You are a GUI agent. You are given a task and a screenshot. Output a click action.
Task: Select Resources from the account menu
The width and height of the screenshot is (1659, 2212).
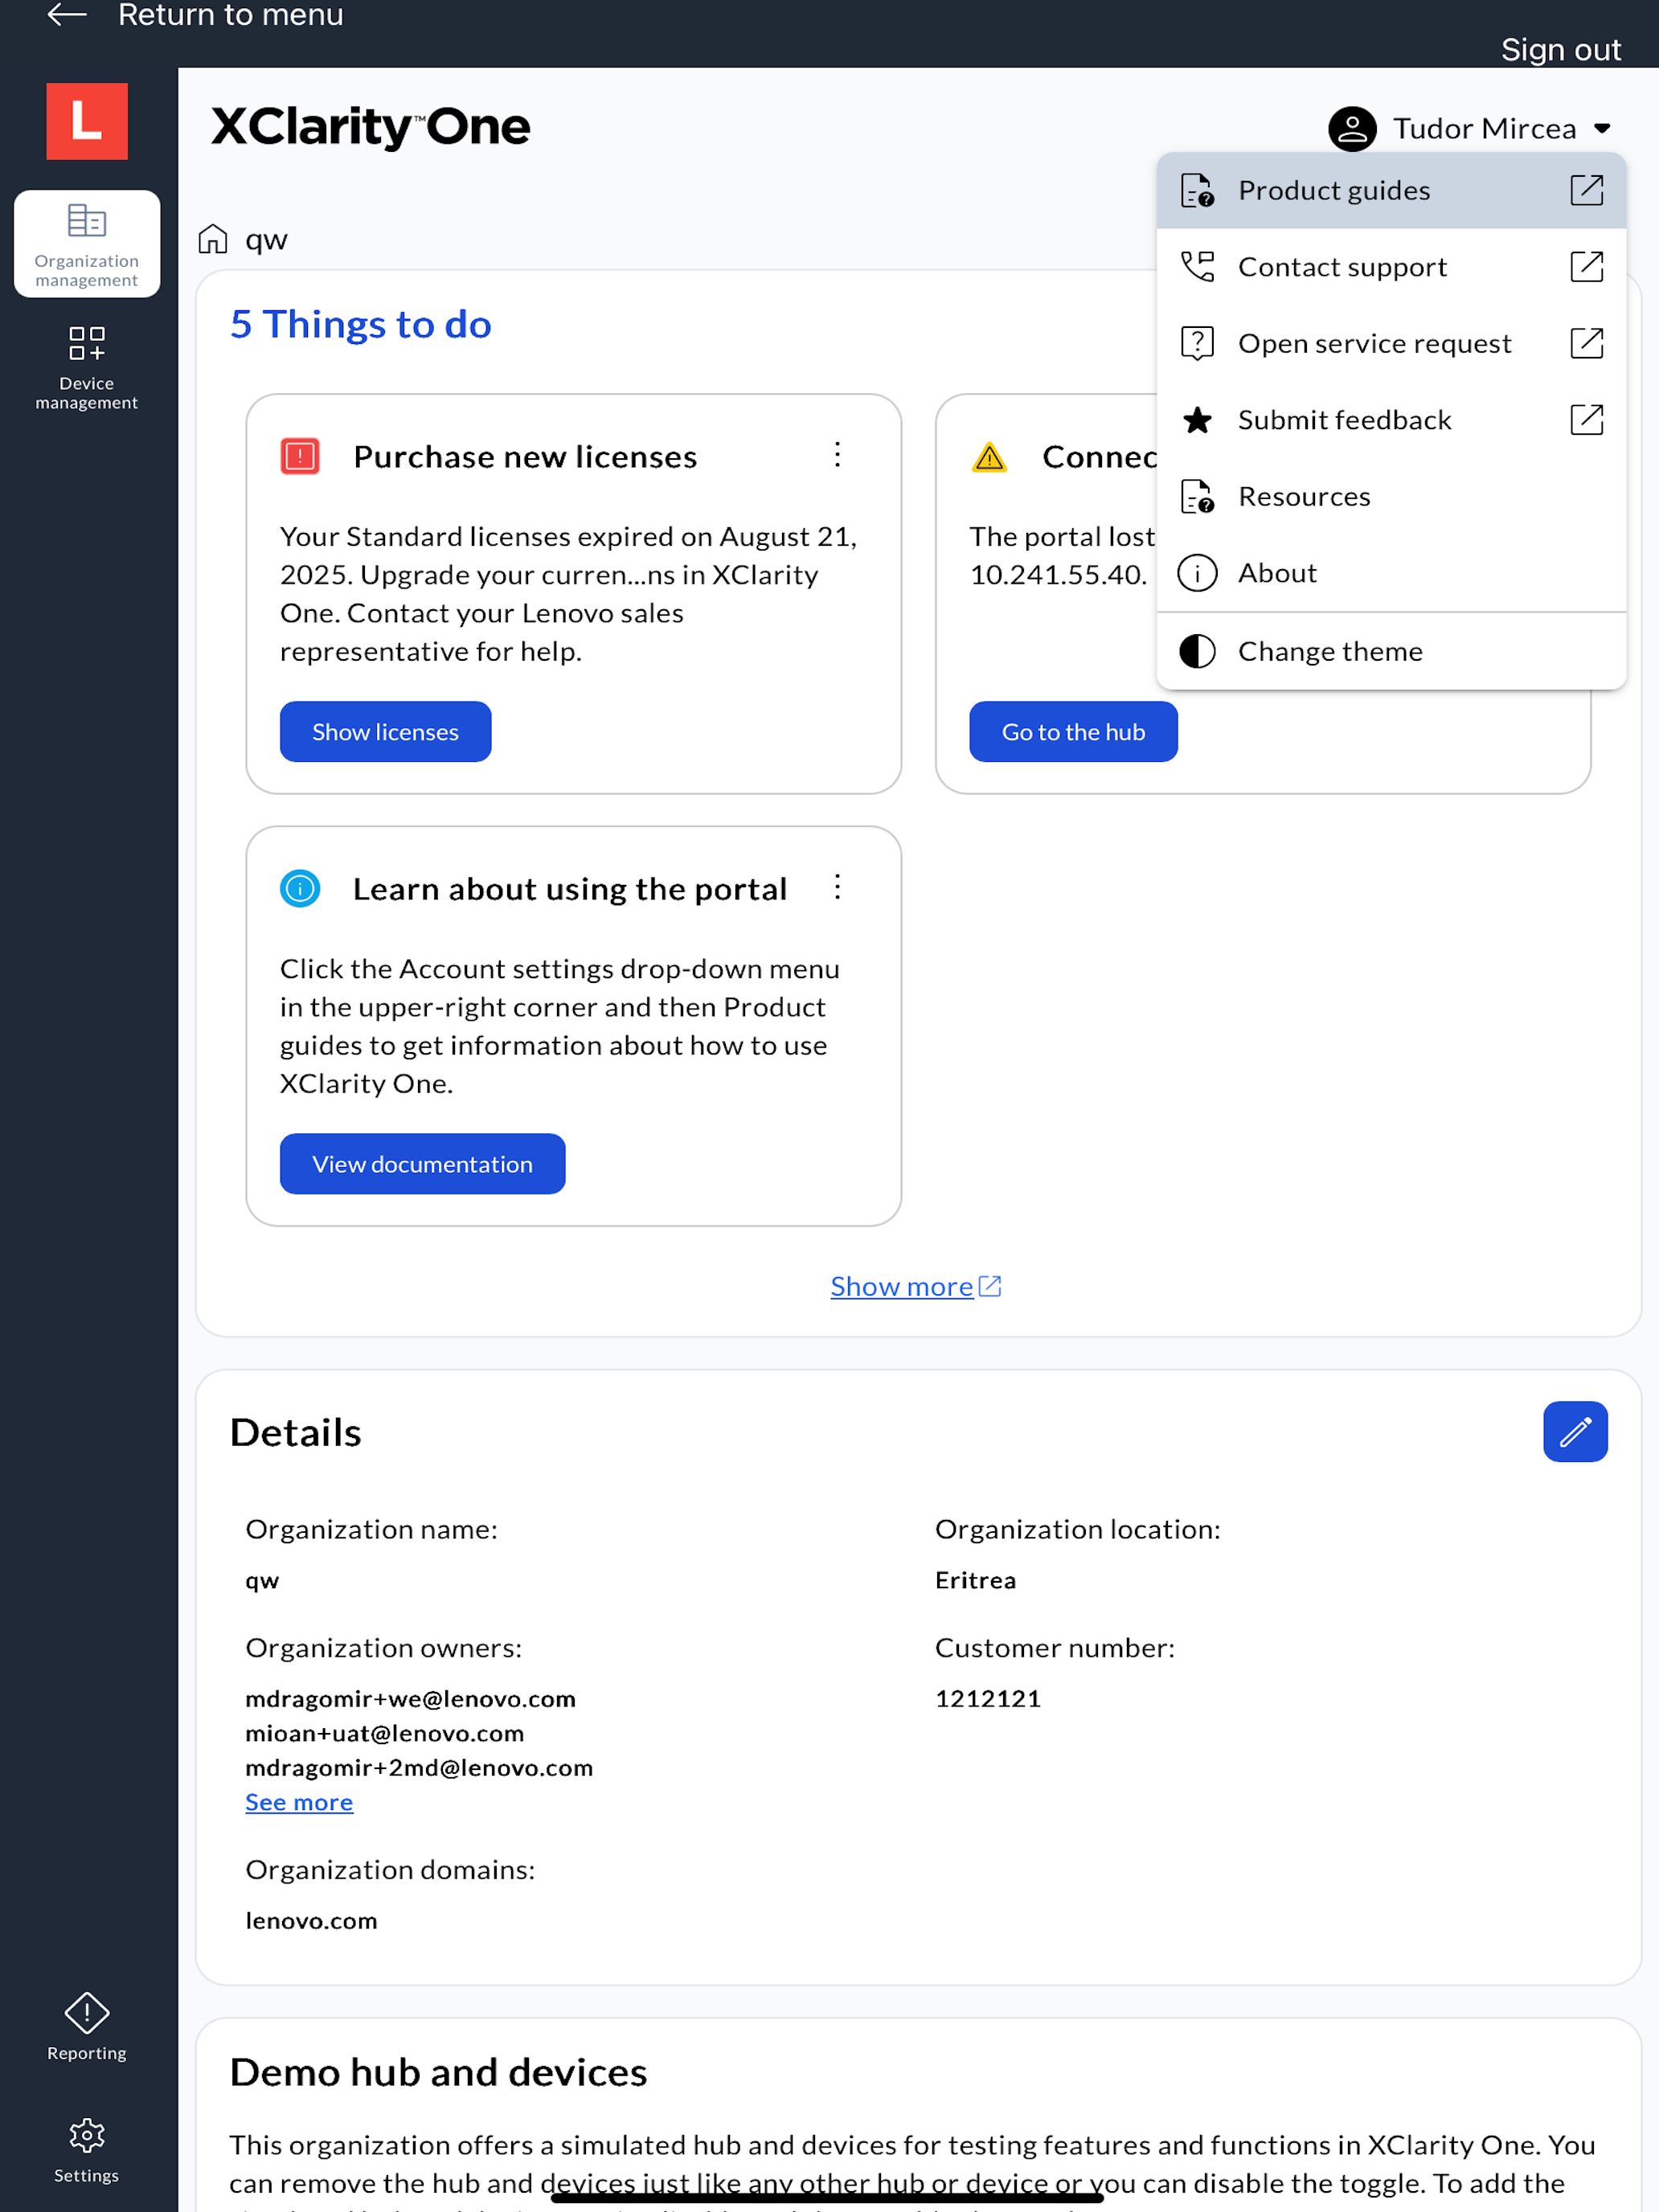[1391, 496]
